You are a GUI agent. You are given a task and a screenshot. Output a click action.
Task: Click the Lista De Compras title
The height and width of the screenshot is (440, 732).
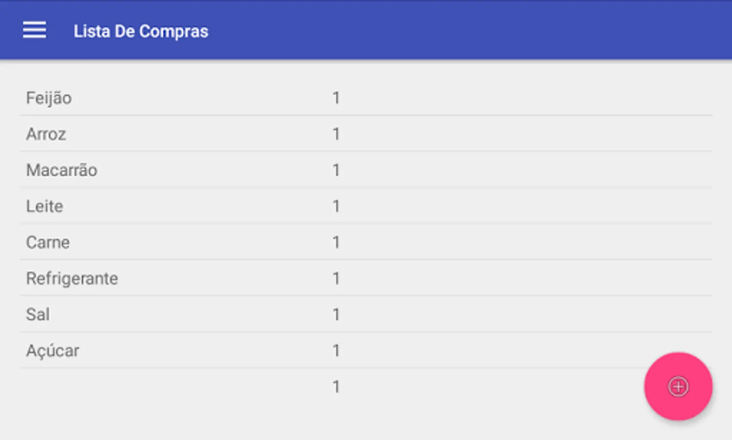[x=141, y=31]
